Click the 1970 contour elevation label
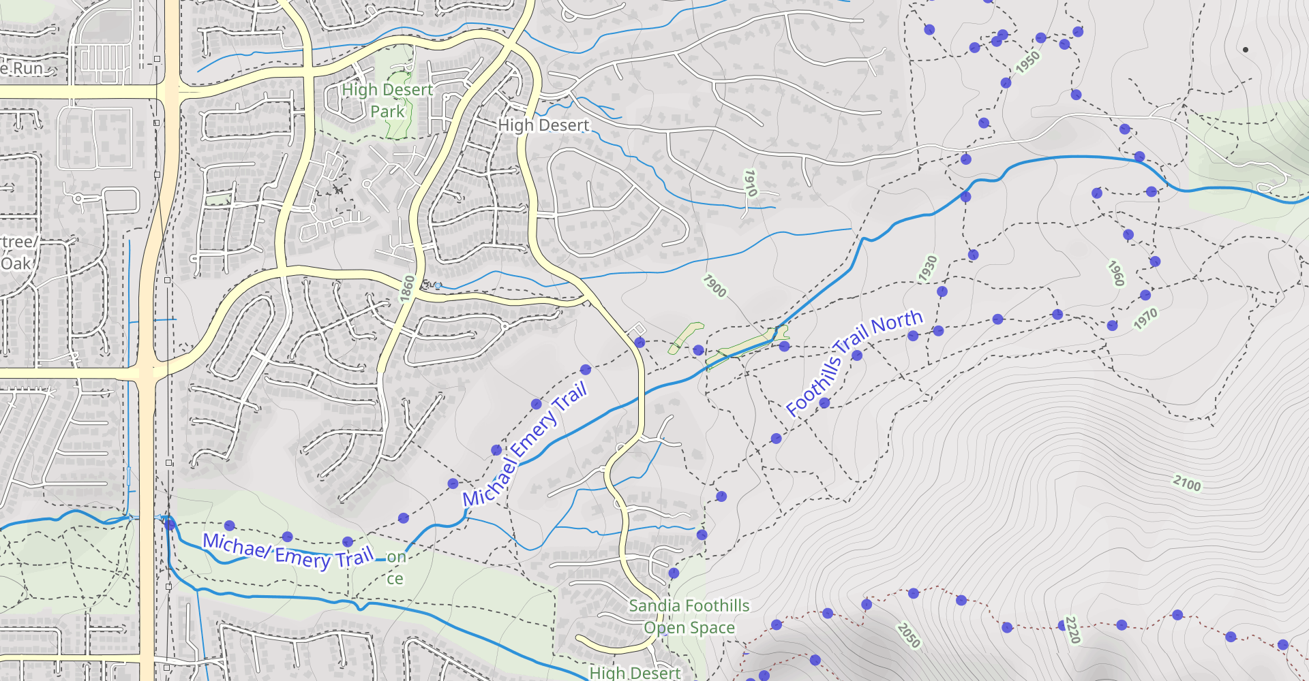 (1146, 319)
